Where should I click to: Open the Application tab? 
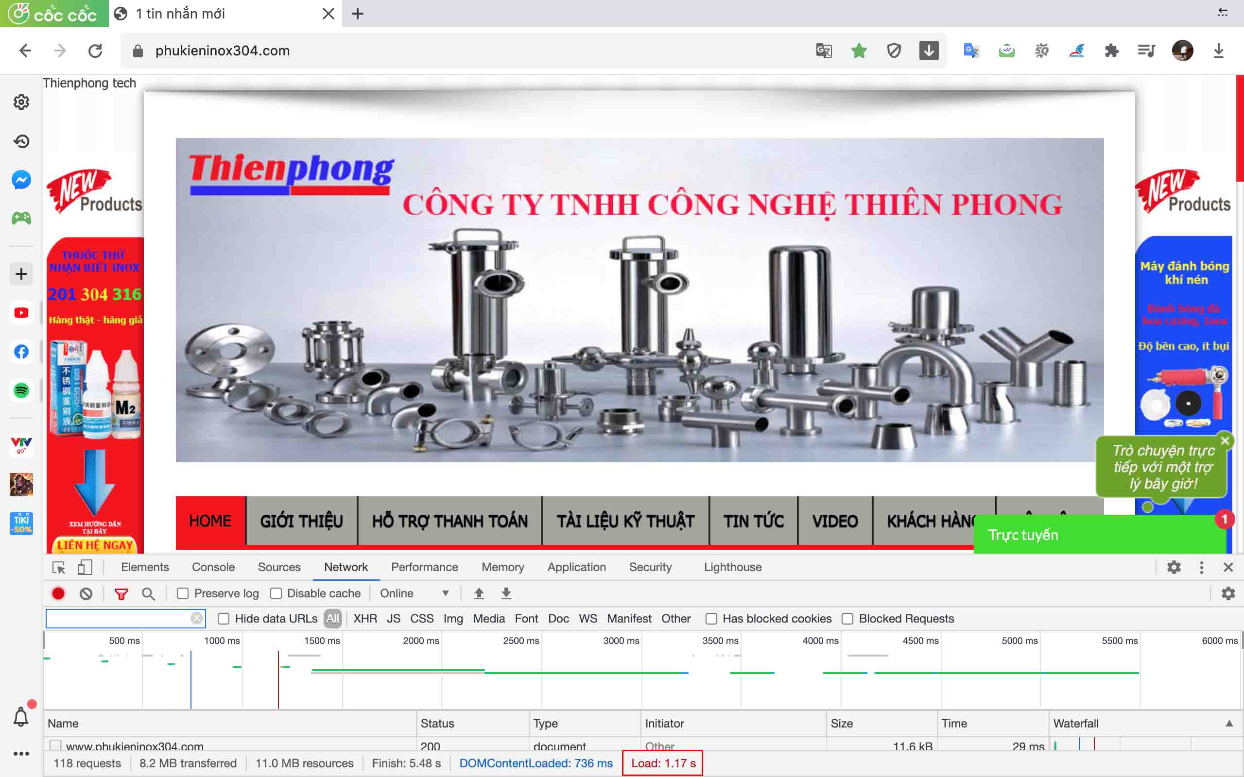coord(576,567)
